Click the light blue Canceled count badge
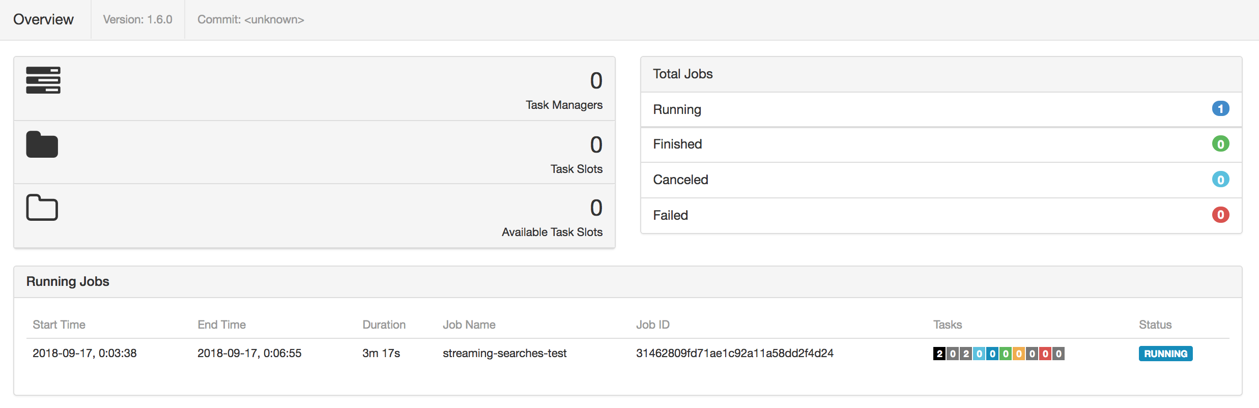 [x=1220, y=180]
